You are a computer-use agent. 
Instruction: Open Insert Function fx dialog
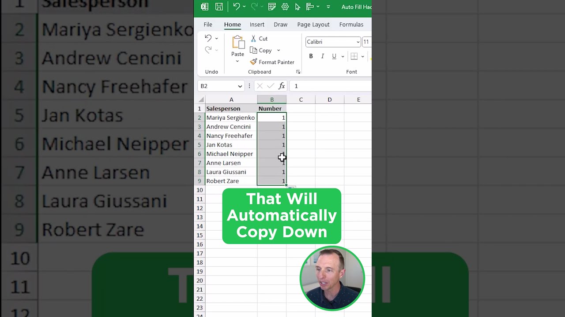pos(282,86)
